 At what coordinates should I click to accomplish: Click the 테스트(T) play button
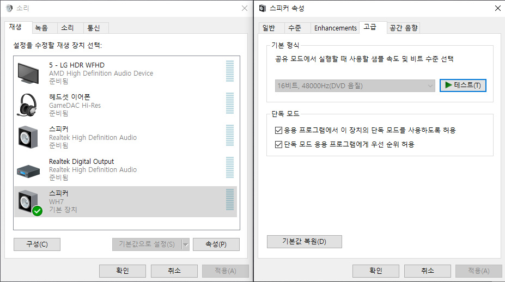[x=463, y=85]
